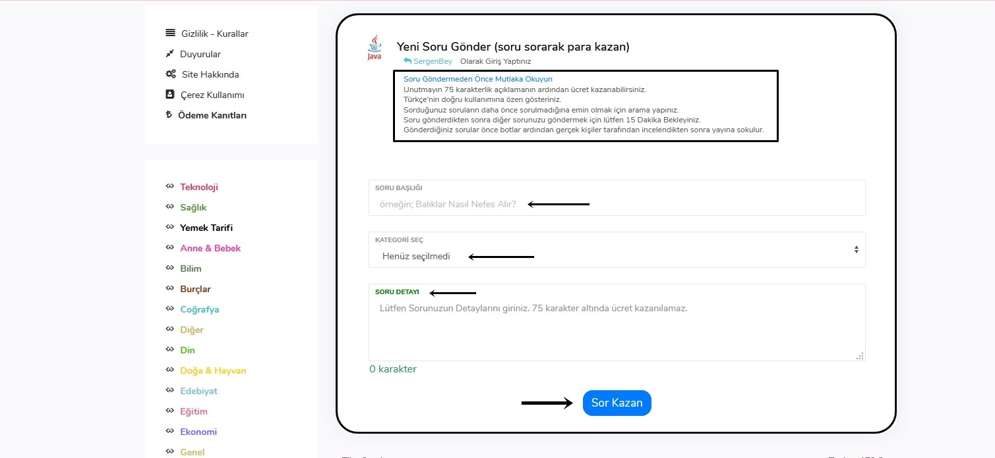
Task: Open the SergenBey profile link
Action: pos(433,61)
